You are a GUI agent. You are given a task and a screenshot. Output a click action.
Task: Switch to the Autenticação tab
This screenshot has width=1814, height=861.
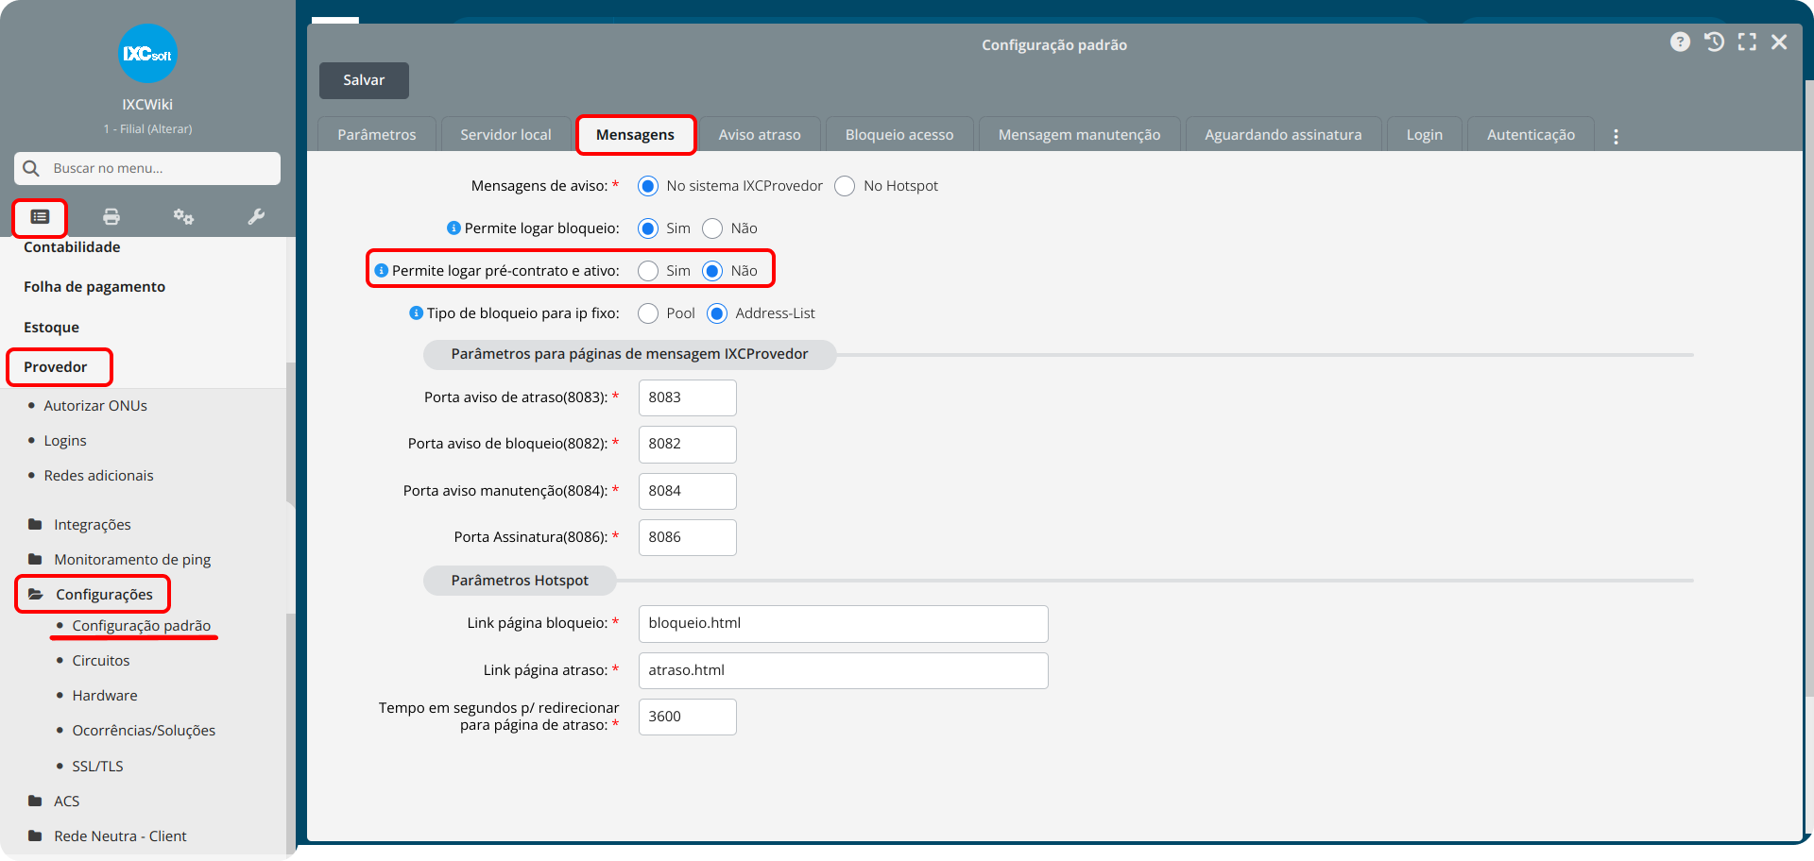[1531, 134]
